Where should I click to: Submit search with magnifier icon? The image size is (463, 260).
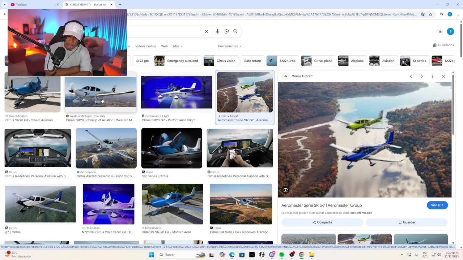pos(235,31)
